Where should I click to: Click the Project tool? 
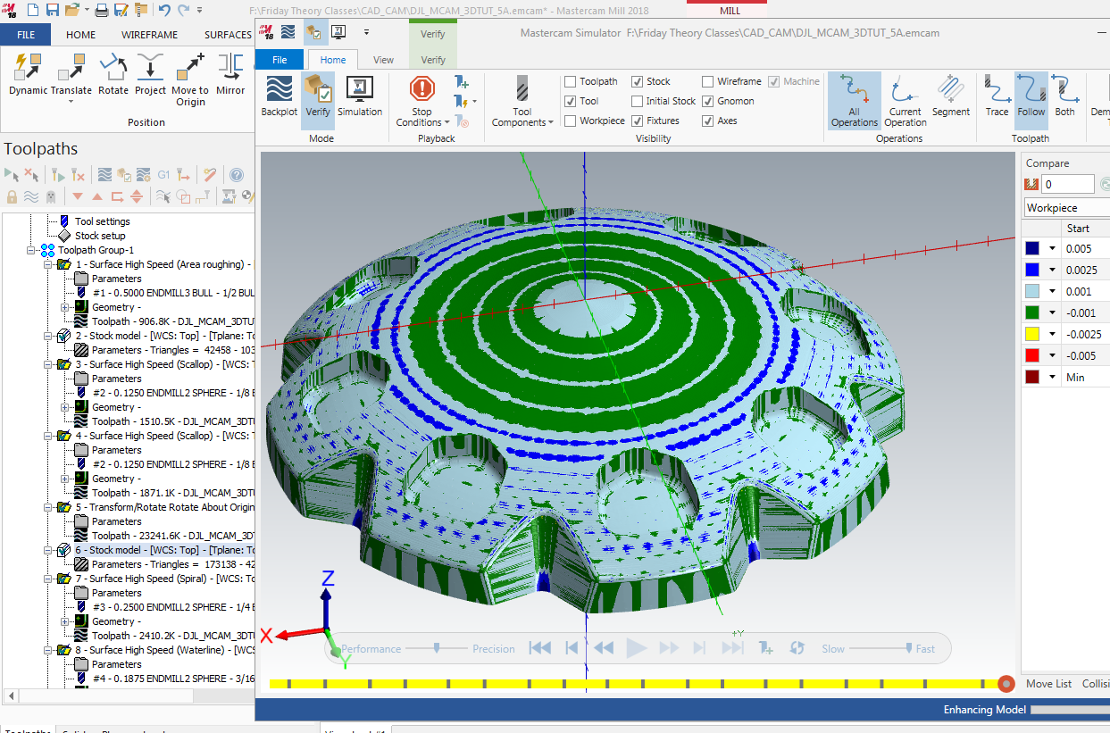click(x=150, y=75)
